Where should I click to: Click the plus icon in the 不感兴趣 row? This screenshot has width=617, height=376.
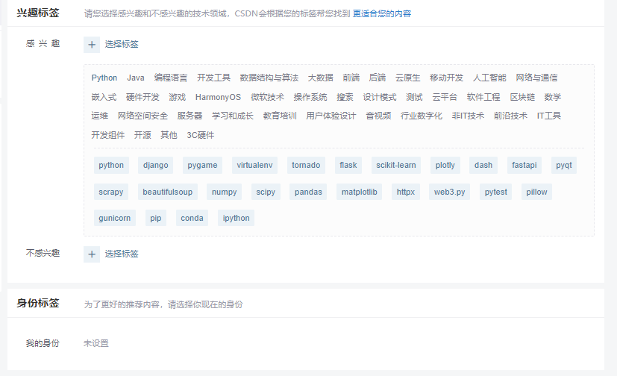click(92, 254)
